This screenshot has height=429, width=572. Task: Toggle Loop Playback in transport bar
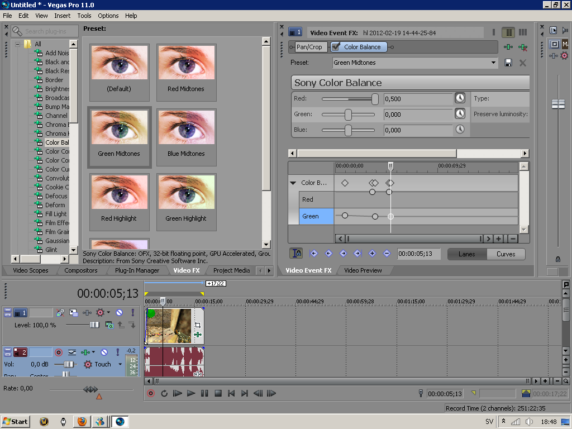(x=164, y=393)
